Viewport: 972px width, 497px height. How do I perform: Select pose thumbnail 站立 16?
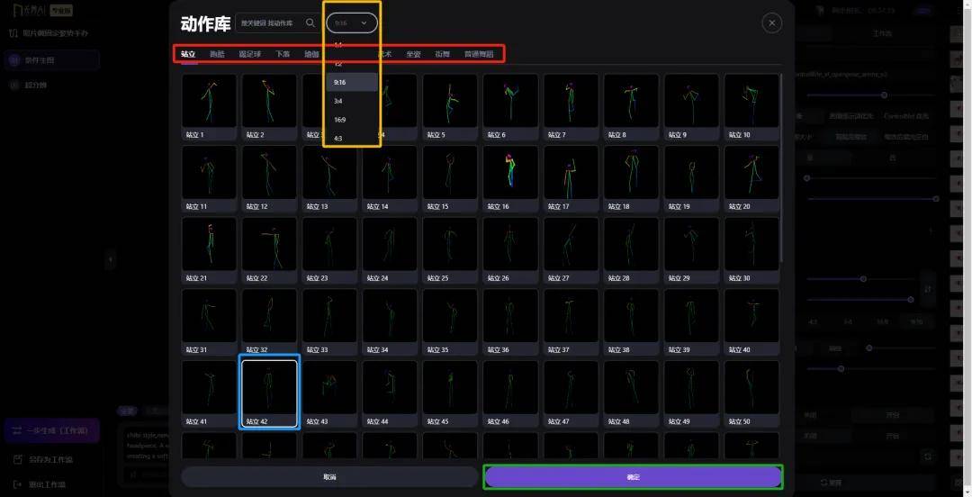(x=510, y=173)
